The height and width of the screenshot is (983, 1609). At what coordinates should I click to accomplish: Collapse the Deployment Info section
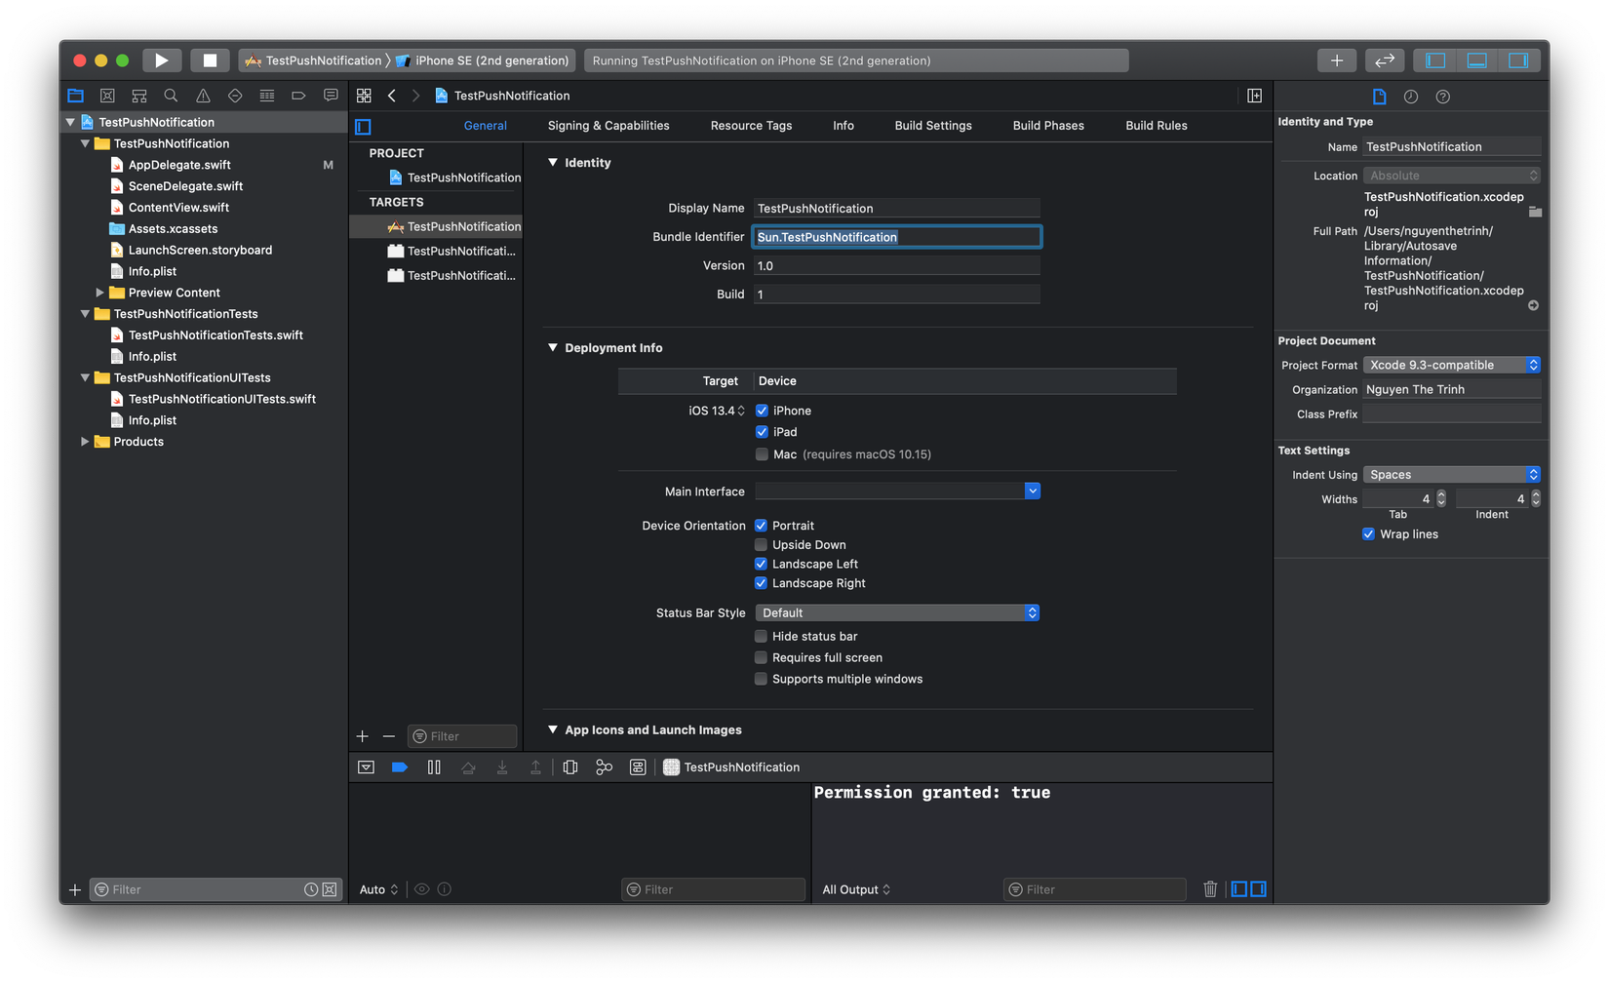point(553,348)
